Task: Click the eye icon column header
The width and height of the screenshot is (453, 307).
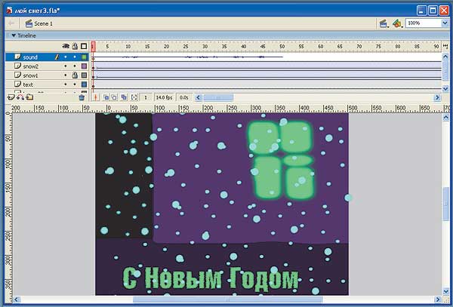Action: [66, 46]
